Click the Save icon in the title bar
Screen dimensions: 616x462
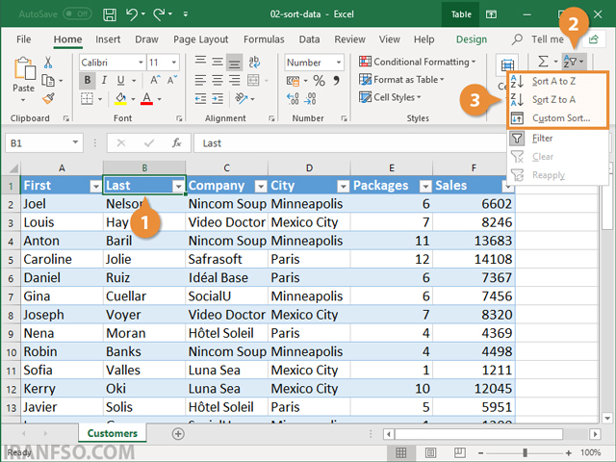(x=109, y=14)
